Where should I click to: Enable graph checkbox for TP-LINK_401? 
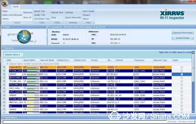click(x=182, y=81)
